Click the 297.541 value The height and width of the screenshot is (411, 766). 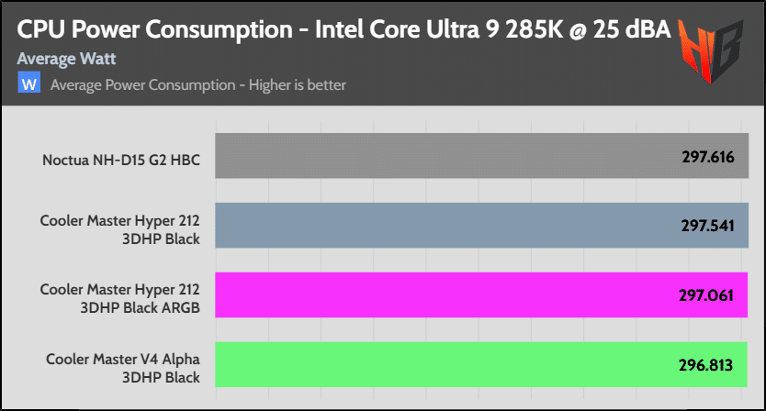click(x=708, y=228)
